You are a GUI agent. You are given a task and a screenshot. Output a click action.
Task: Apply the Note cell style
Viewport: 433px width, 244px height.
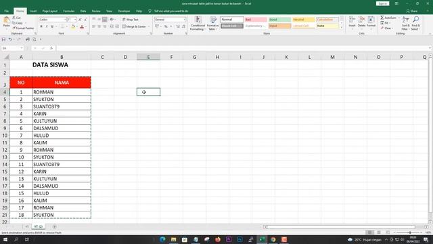pyautogui.click(x=327, y=26)
